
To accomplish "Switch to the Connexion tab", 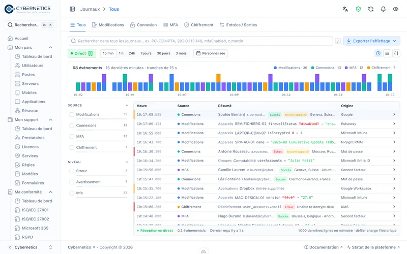I will 143,25.
